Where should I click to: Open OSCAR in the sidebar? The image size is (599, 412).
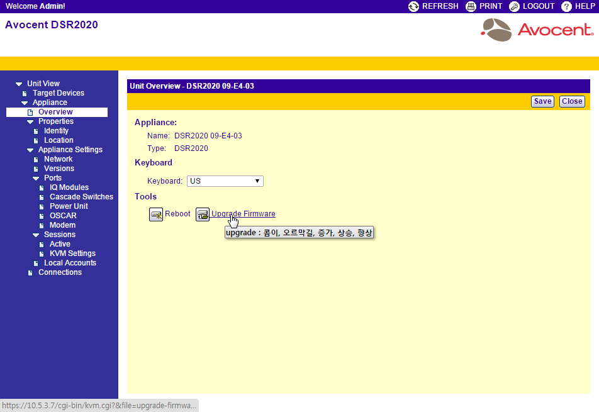click(63, 215)
